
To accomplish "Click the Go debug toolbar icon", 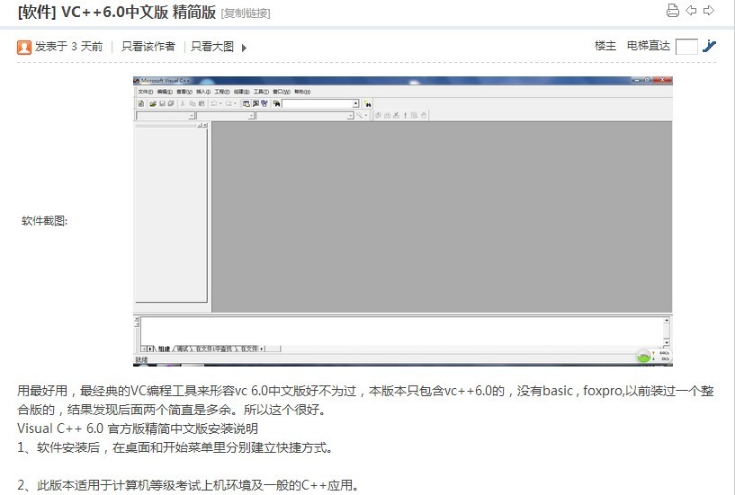I will point(414,115).
